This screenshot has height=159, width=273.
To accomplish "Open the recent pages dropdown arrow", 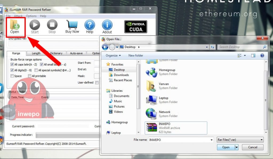I will [x=117, y=47].
